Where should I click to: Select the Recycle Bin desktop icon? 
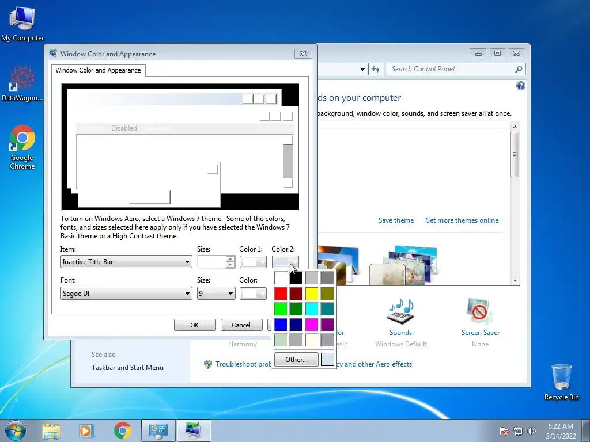(x=561, y=382)
